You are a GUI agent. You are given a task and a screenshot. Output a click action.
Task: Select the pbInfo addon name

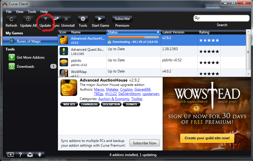[x=76, y=61]
